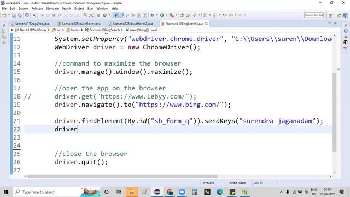Click the Writable status bar entry
The width and height of the screenshot is (350, 197).
208,183
